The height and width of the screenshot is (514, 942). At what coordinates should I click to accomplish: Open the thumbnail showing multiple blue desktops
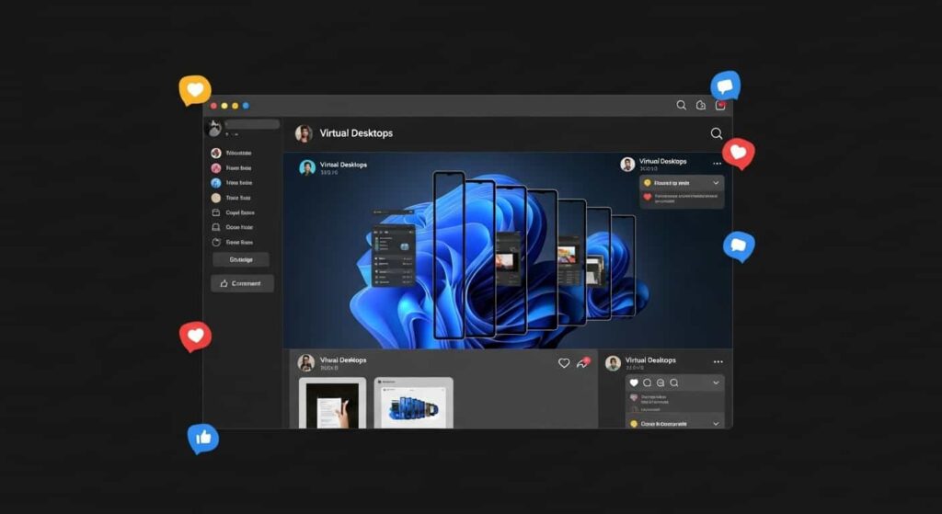coord(413,403)
